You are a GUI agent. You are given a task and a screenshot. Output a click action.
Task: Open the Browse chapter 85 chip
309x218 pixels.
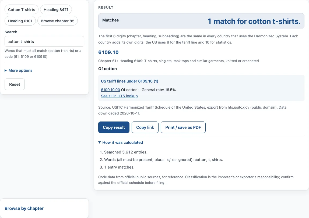click(58, 21)
